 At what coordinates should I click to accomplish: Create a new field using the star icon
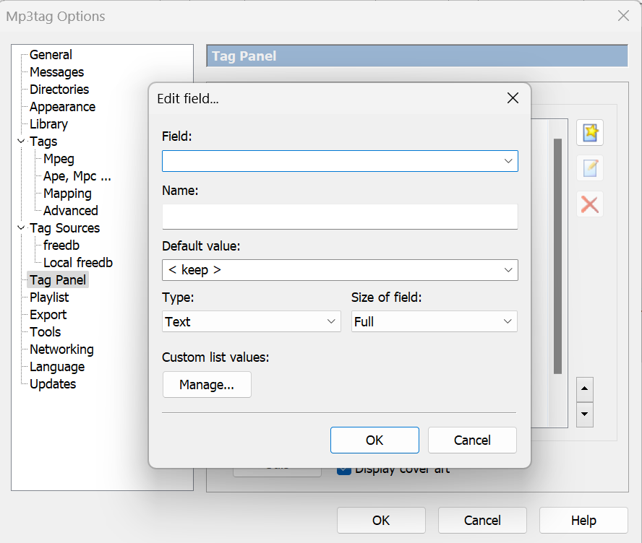pos(589,132)
